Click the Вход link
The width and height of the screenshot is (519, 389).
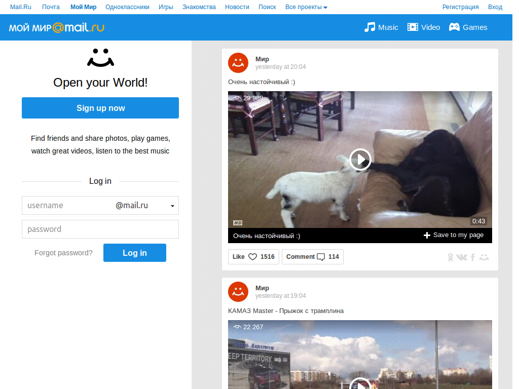[495, 7]
